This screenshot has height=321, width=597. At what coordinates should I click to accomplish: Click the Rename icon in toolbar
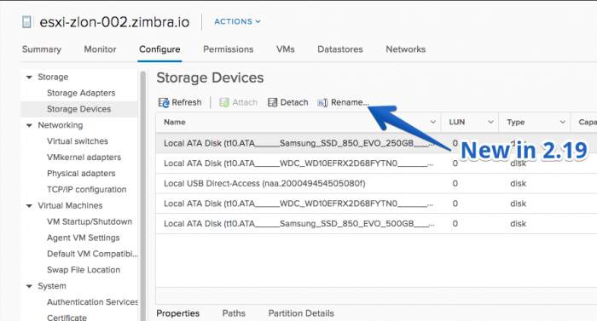tap(322, 103)
